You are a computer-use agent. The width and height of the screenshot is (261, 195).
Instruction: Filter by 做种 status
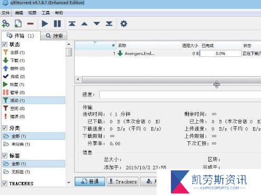pyautogui.click(x=34, y=68)
